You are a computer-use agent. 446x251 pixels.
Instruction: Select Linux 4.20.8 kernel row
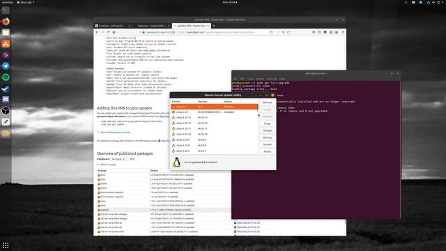pos(214,146)
